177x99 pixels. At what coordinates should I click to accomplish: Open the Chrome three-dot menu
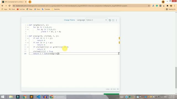tap(175, 6)
